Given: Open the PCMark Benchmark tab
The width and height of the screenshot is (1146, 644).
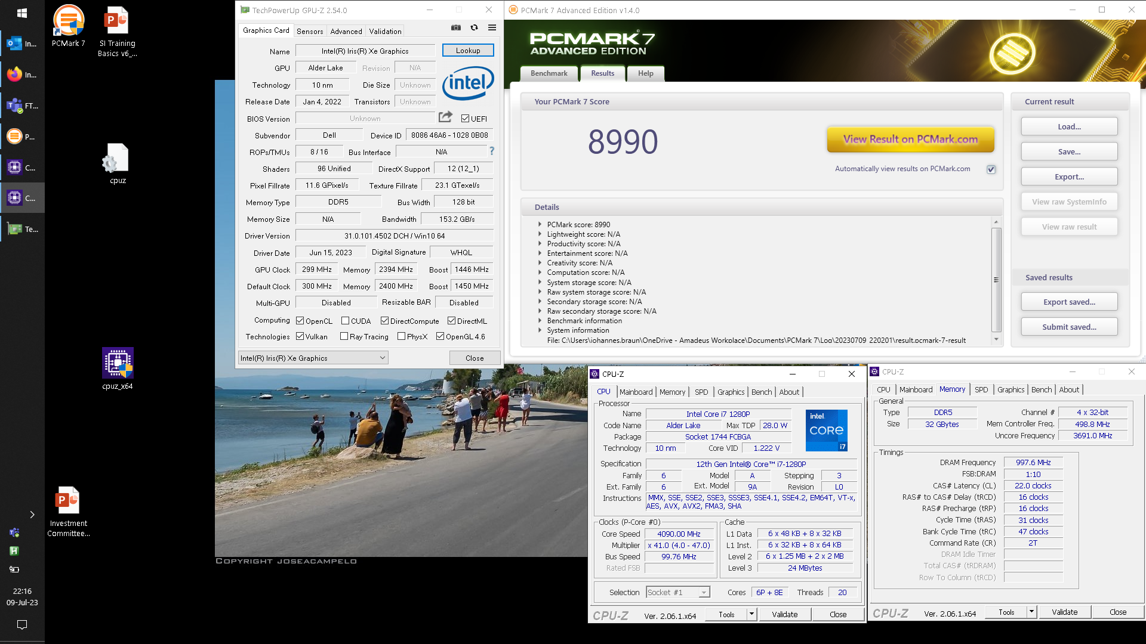Looking at the screenshot, I should coord(549,73).
